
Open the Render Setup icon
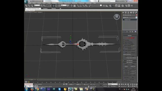click(x=126, y=6)
